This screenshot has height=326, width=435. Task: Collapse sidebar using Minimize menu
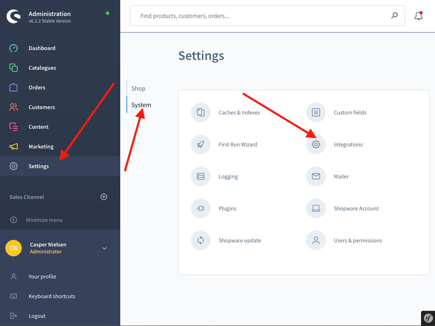[x=44, y=220]
